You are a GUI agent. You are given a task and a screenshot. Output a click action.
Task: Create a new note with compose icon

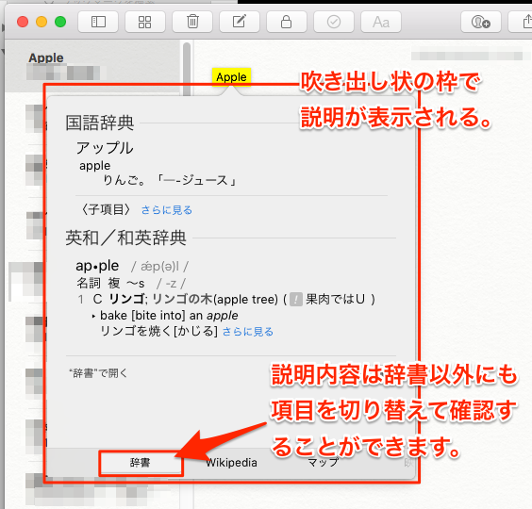click(240, 22)
